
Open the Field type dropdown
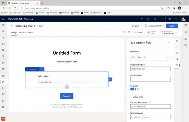(x=150, y=57)
